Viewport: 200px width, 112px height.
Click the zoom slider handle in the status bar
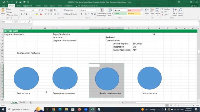click(186, 105)
